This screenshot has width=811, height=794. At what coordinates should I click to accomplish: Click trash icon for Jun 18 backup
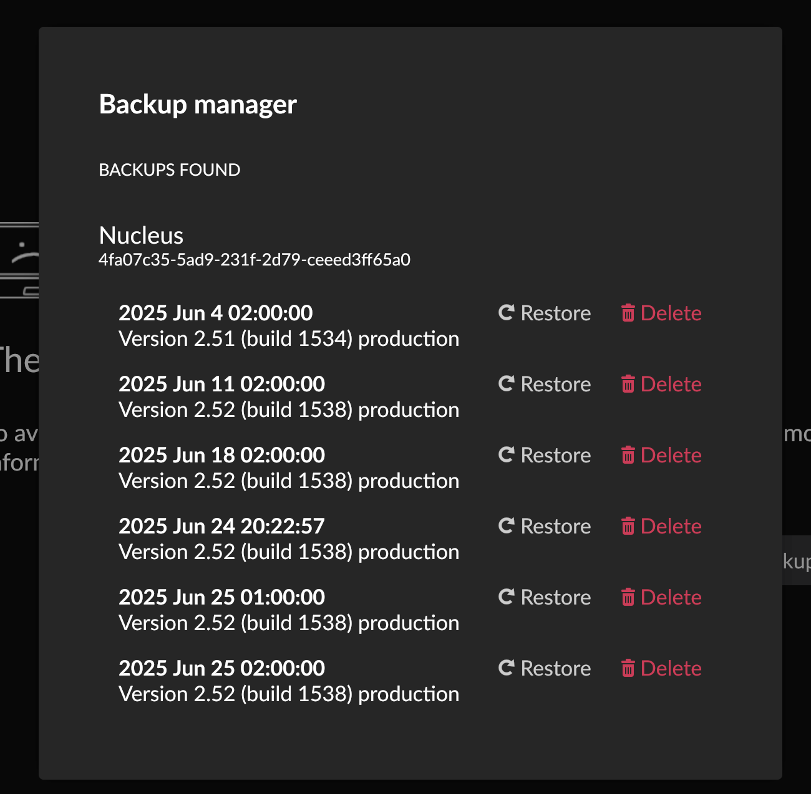point(628,455)
